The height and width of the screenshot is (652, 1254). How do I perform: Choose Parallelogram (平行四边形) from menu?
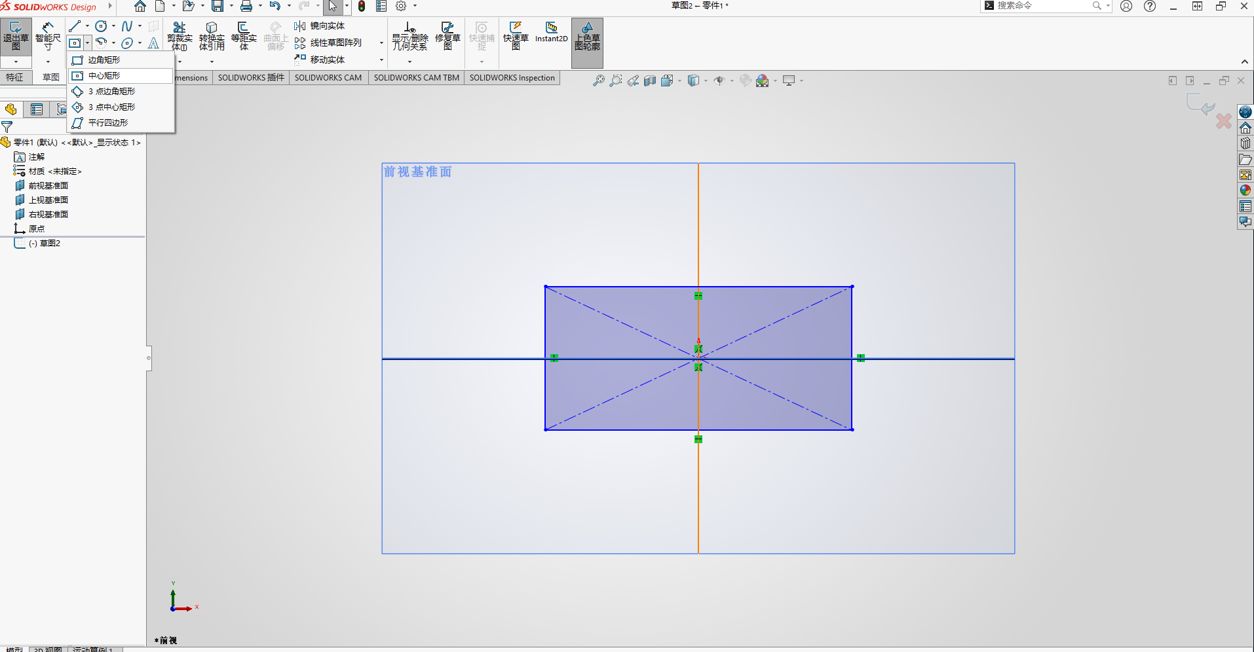(120, 122)
